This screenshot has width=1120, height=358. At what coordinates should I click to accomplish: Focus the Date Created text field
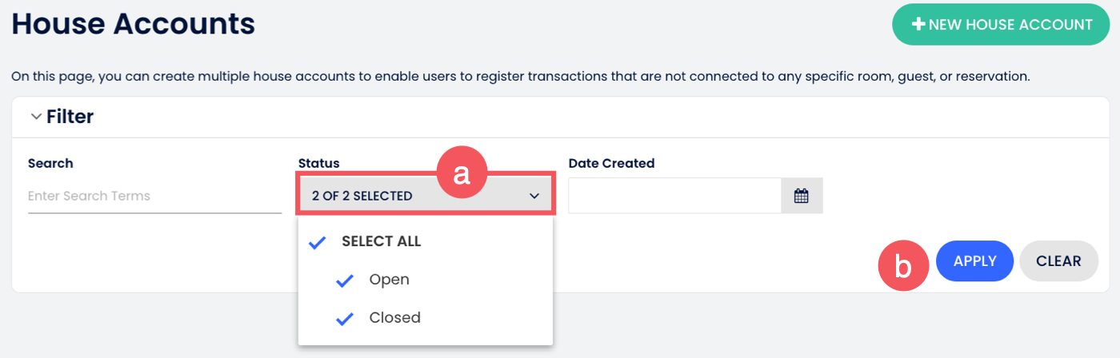tap(674, 196)
